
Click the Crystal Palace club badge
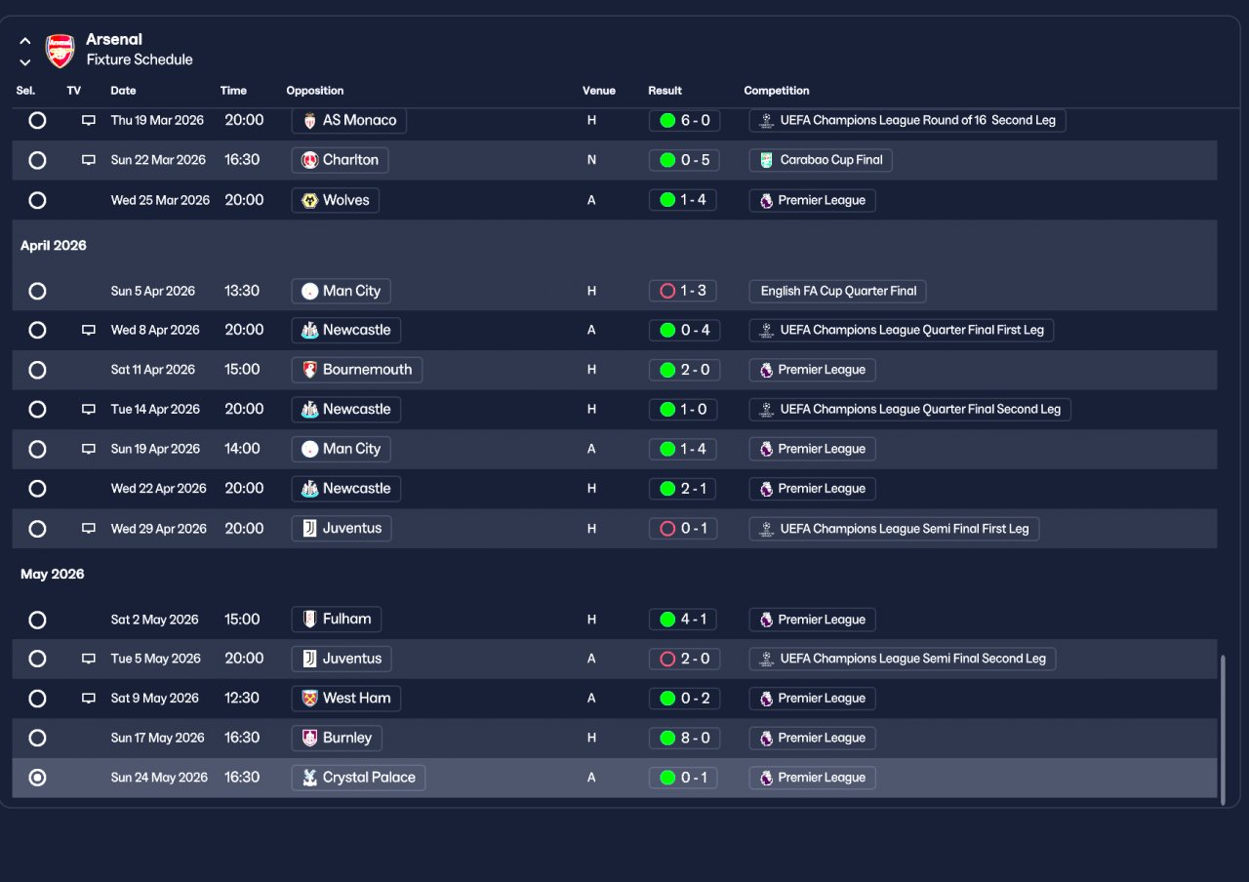pos(309,778)
